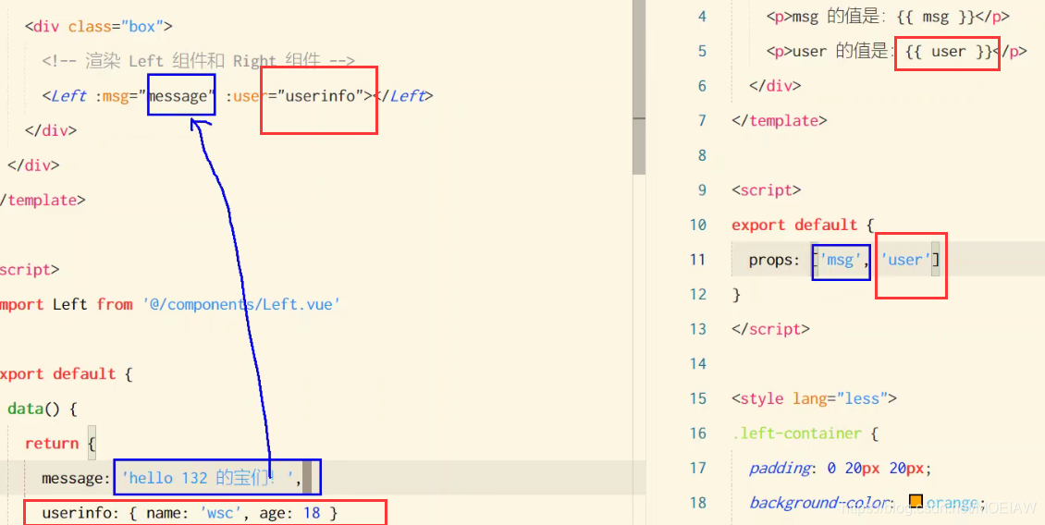
Task: Click 'export default' on line 10
Action: 794,225
